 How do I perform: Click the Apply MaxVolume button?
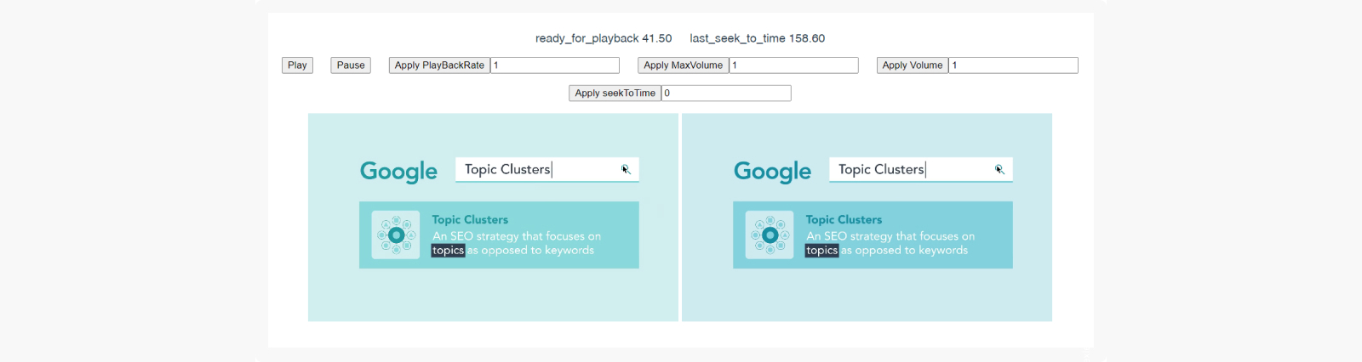683,65
